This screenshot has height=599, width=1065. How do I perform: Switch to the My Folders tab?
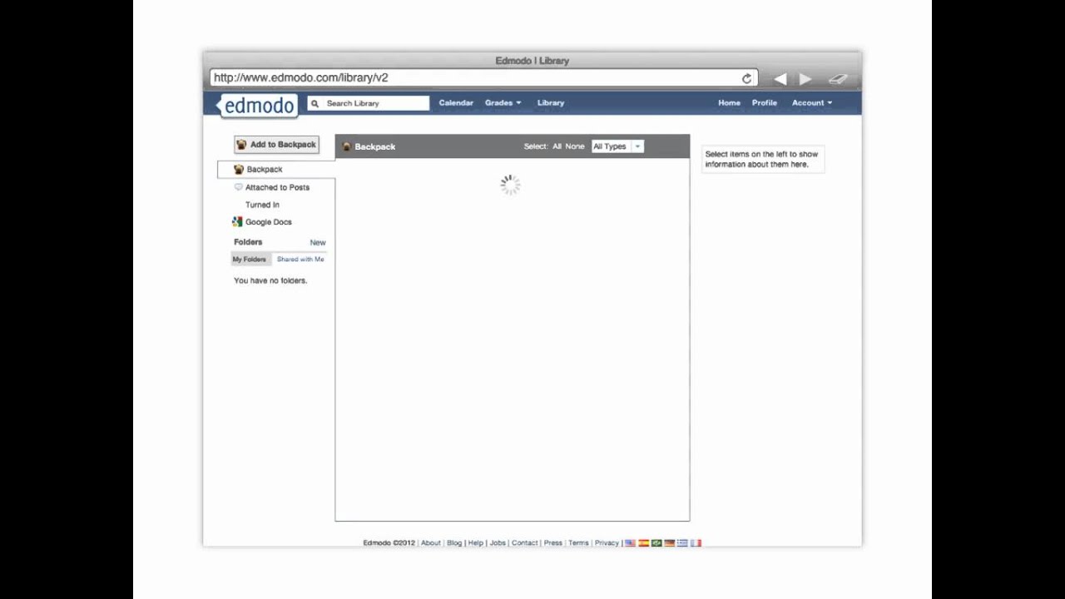click(x=250, y=260)
